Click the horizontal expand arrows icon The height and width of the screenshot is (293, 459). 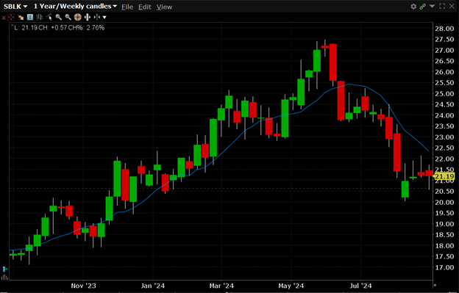(88, 17)
